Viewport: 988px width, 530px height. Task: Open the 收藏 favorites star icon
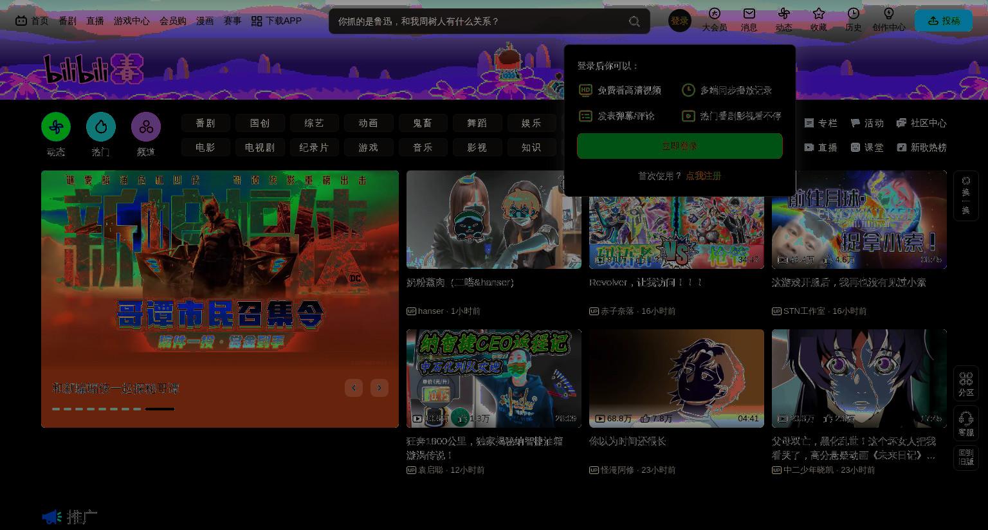pos(818,19)
